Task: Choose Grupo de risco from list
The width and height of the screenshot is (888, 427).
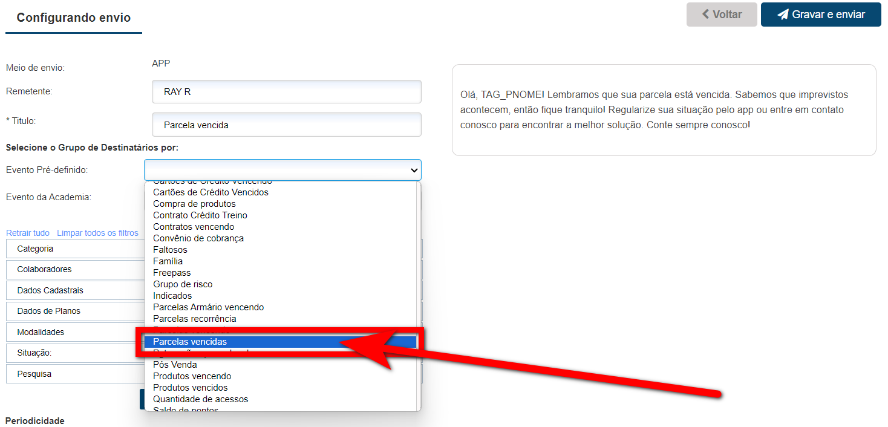Action: [x=183, y=284]
